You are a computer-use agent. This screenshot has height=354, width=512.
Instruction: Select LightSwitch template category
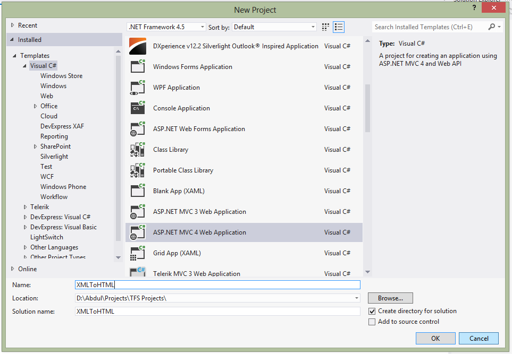click(47, 237)
